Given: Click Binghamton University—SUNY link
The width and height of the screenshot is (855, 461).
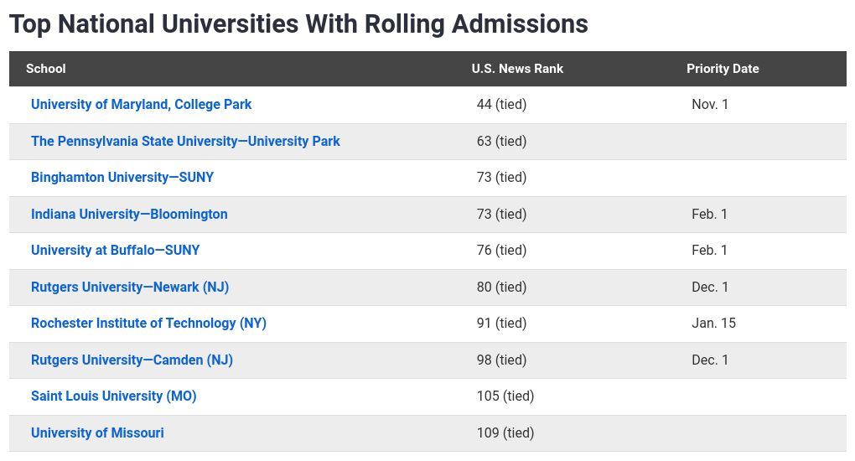Looking at the screenshot, I should click(122, 178).
